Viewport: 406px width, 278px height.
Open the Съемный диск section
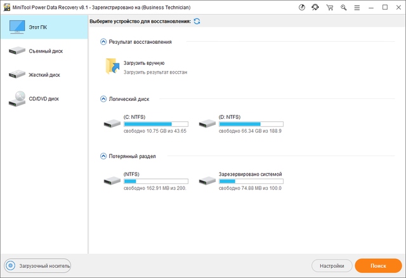[44, 51]
